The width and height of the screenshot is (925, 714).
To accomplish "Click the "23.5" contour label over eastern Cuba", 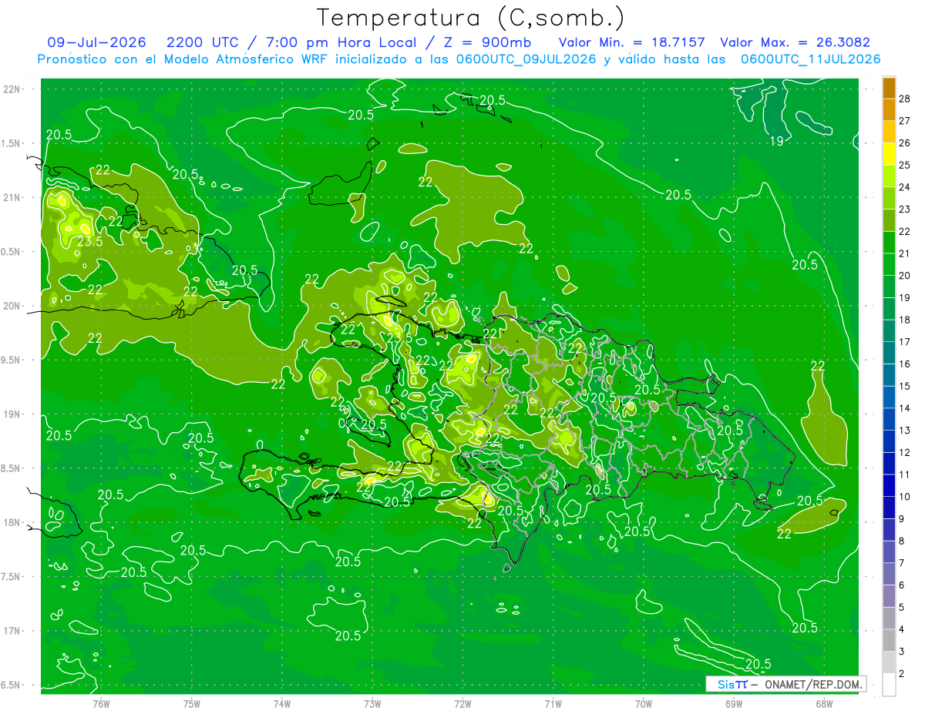I will click(90, 241).
